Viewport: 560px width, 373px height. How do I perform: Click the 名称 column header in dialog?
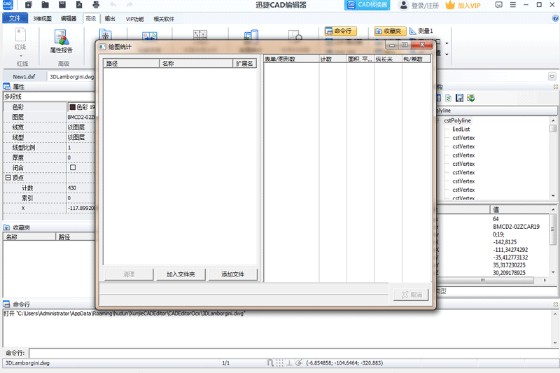click(x=196, y=64)
